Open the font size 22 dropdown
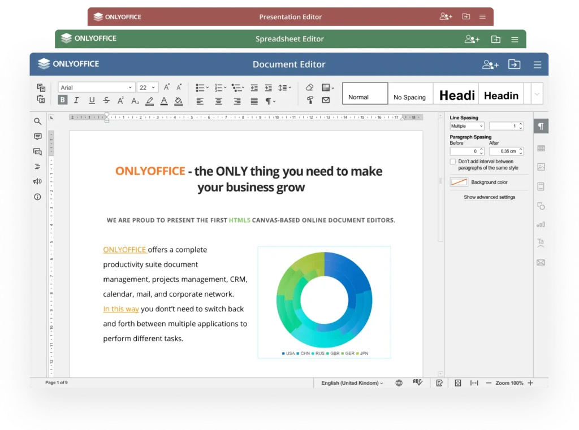579x430 pixels. (147, 88)
